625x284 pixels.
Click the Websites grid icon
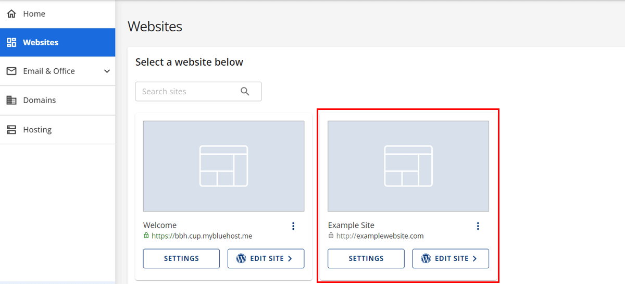tap(11, 42)
